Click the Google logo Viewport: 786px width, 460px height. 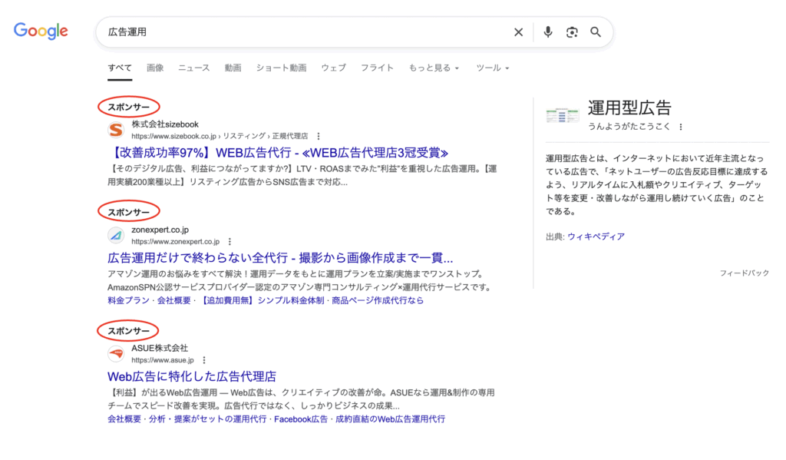tap(41, 31)
